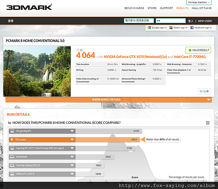Image resolution: width=218 pixels, height=189 pixels.
Task: Click the chart icon beside score compare heading
Action: pyautogui.click(x=10, y=123)
